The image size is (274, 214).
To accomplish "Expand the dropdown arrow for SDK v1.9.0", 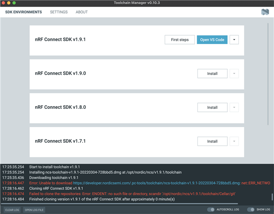I will 234,74.
